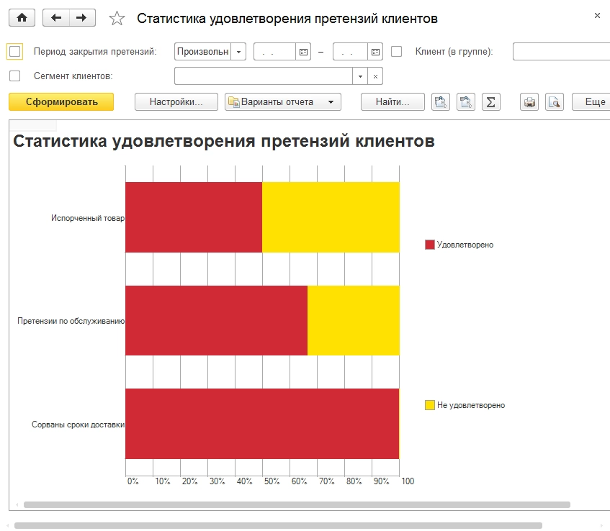Open the client segment dropdown arrow

coord(360,76)
